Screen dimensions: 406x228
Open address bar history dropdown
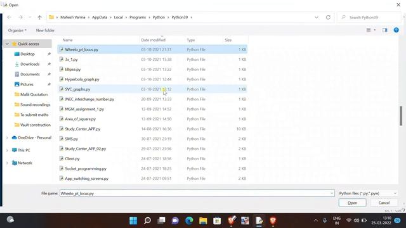pyautogui.click(x=317, y=17)
